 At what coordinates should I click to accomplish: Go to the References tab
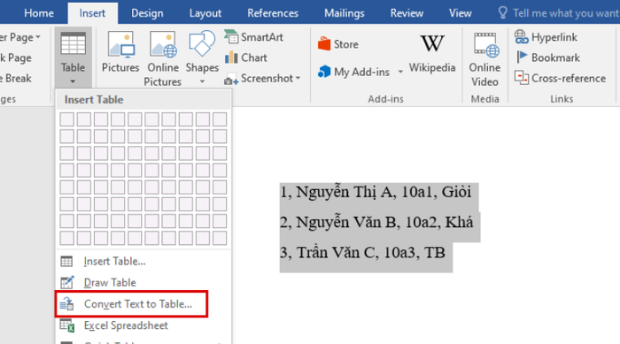273,13
